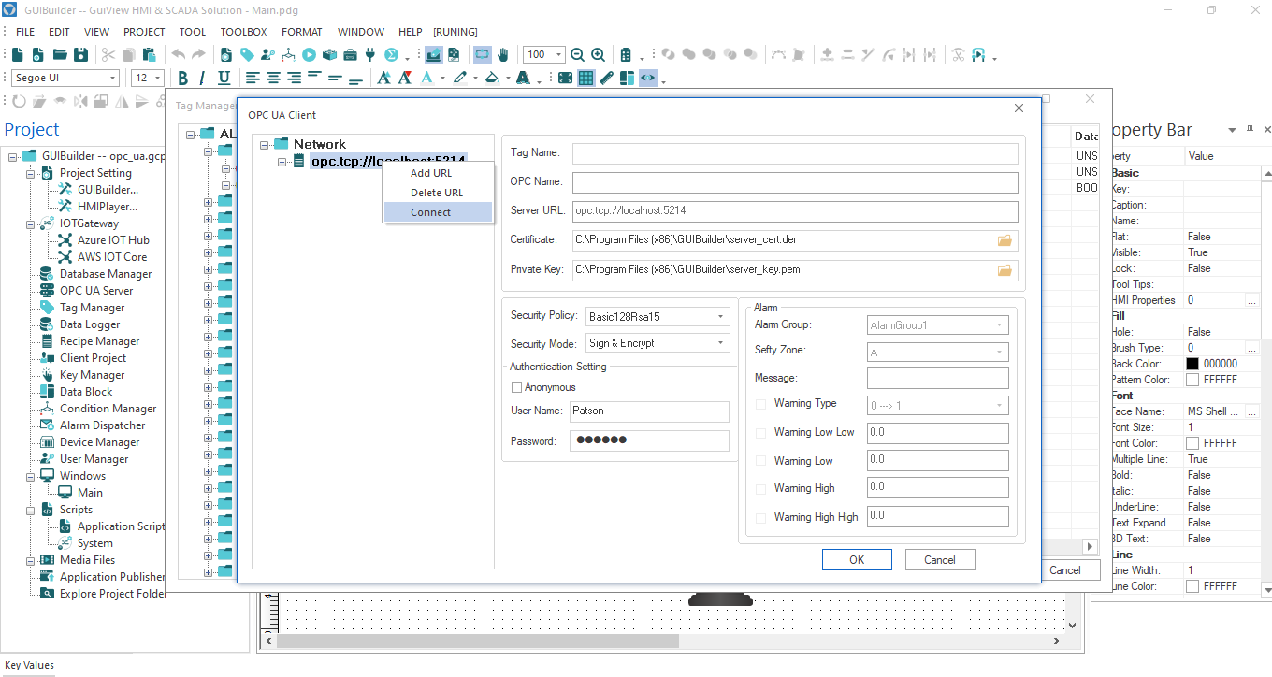Toggle the grid display icon

585,78
